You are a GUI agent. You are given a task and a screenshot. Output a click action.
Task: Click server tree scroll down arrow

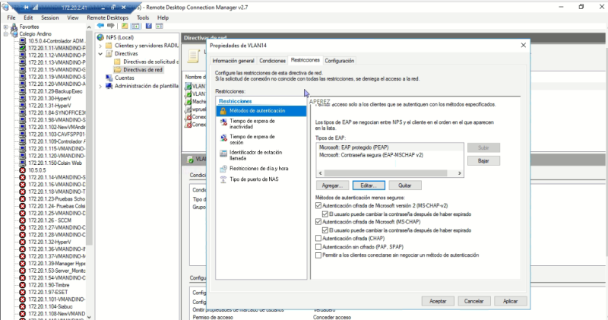tap(89, 316)
